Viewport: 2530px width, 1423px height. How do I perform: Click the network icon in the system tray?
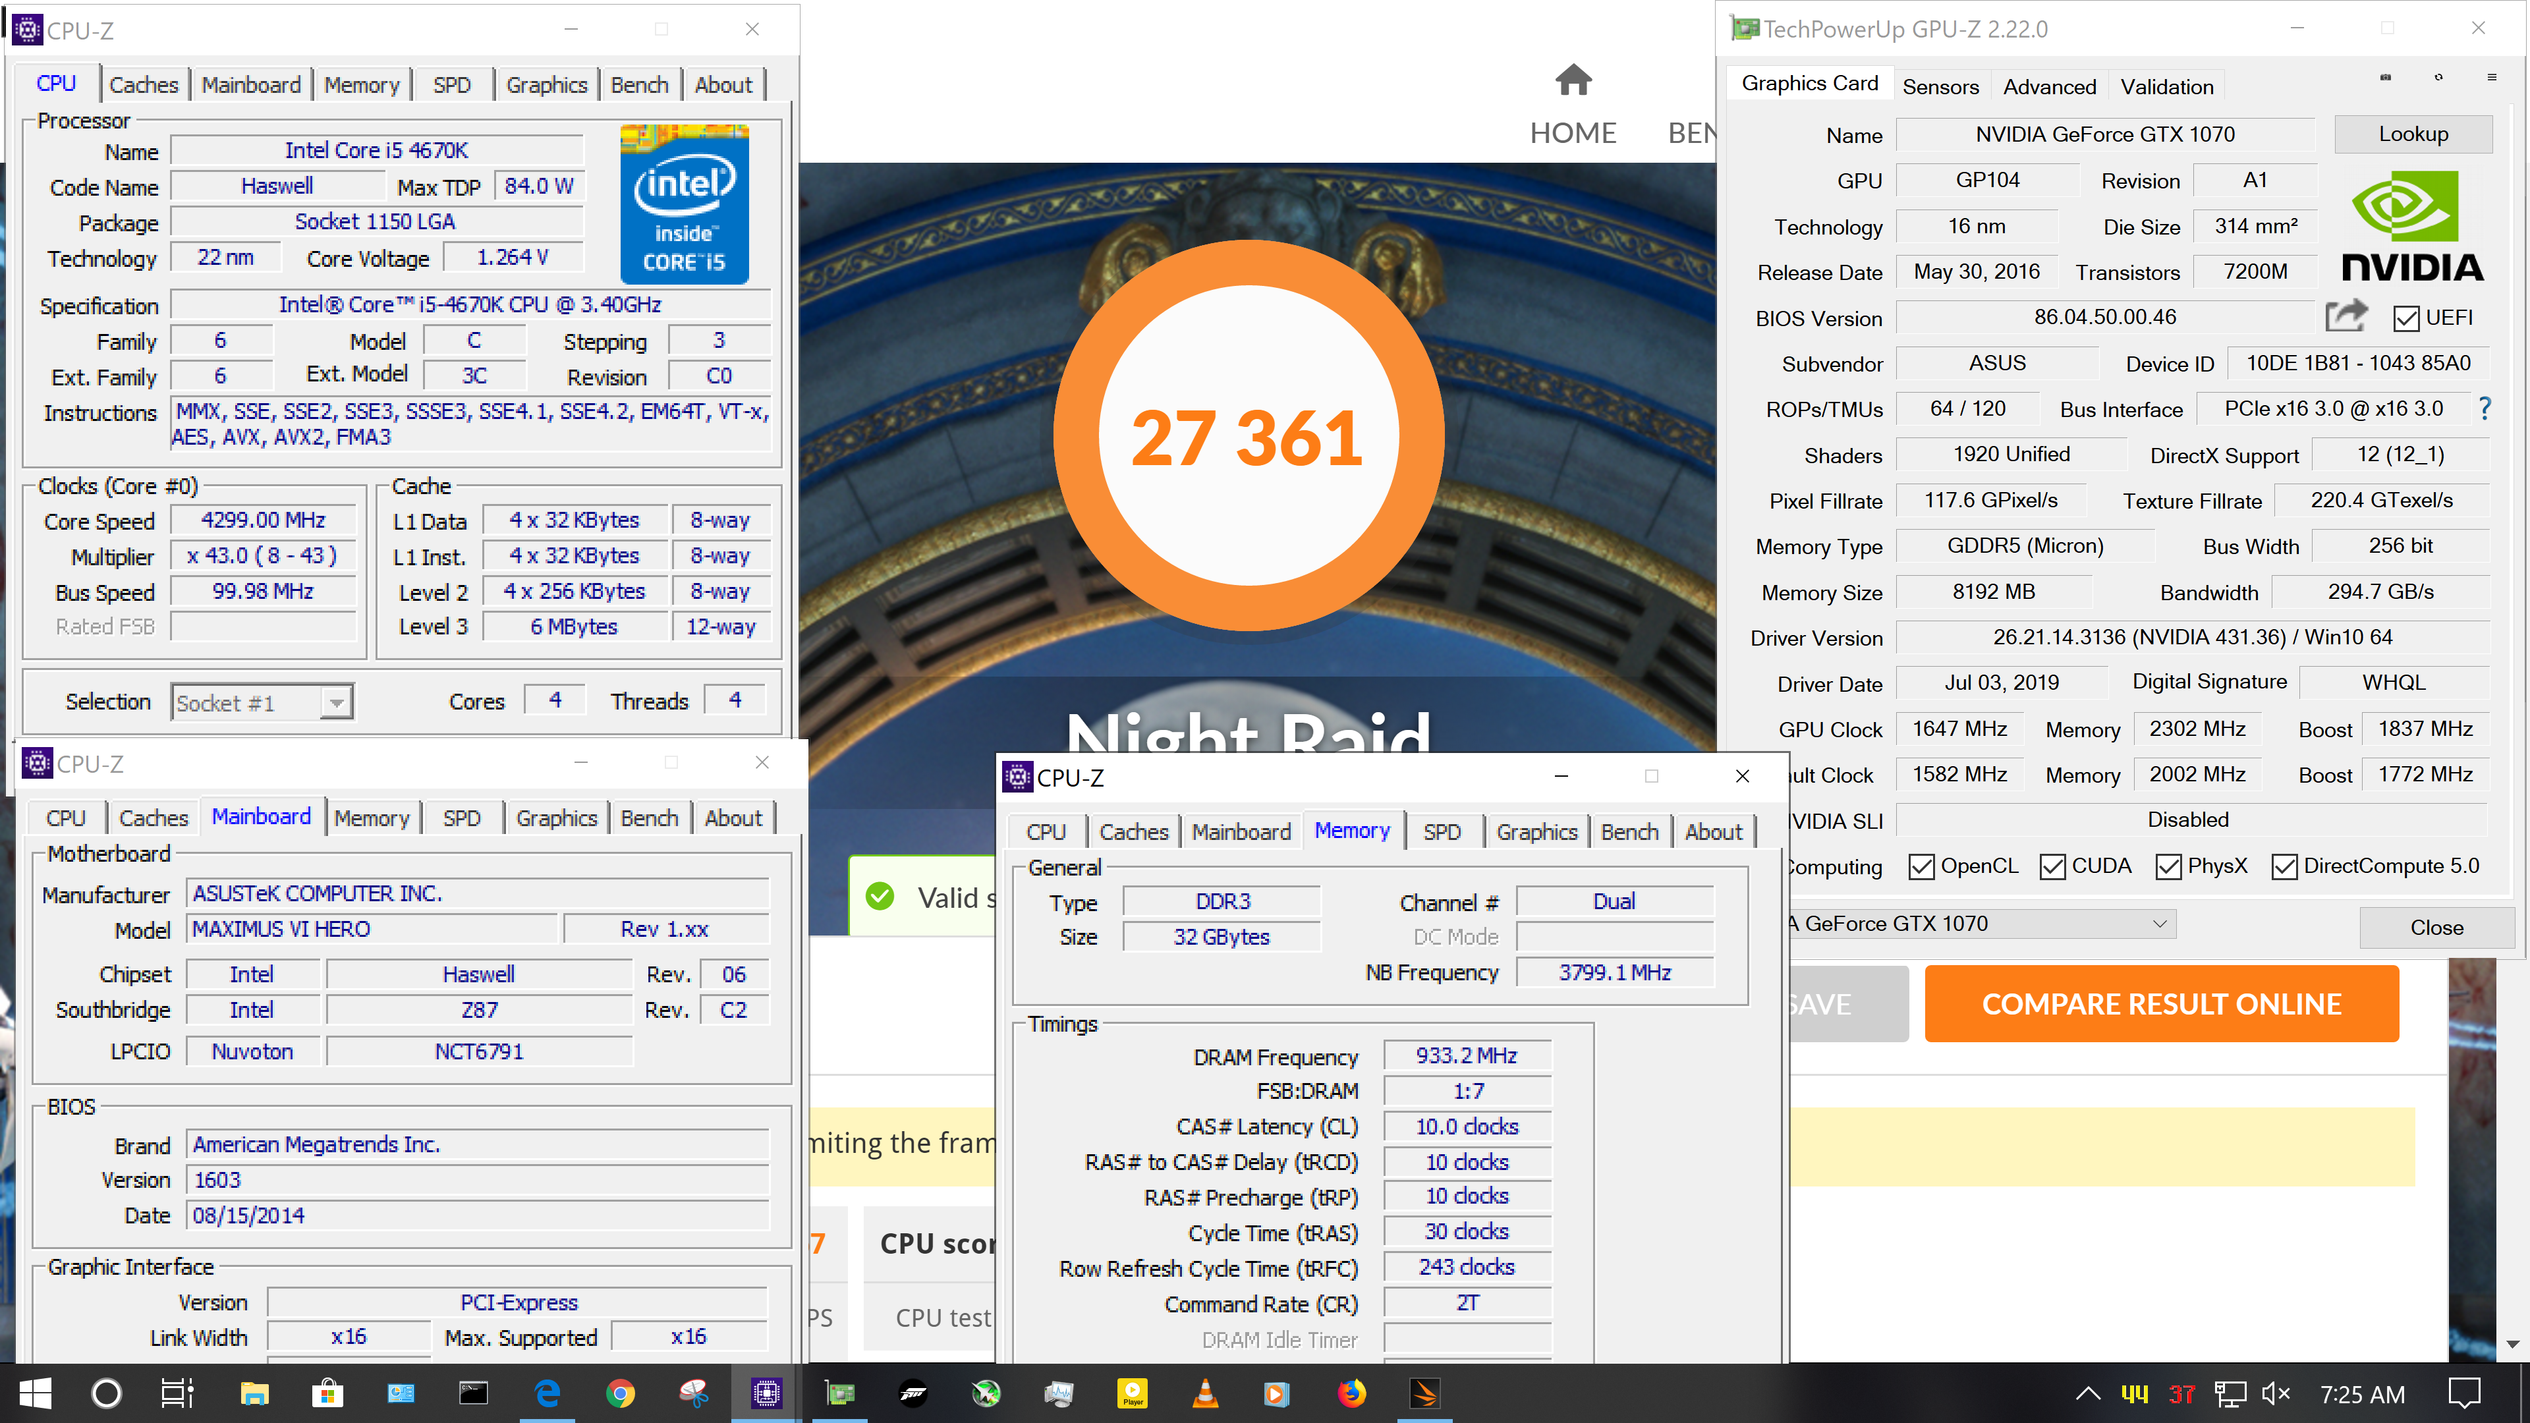click(x=2230, y=1393)
